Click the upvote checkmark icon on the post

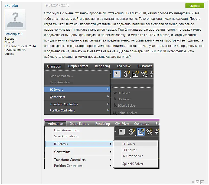tap(202, 182)
